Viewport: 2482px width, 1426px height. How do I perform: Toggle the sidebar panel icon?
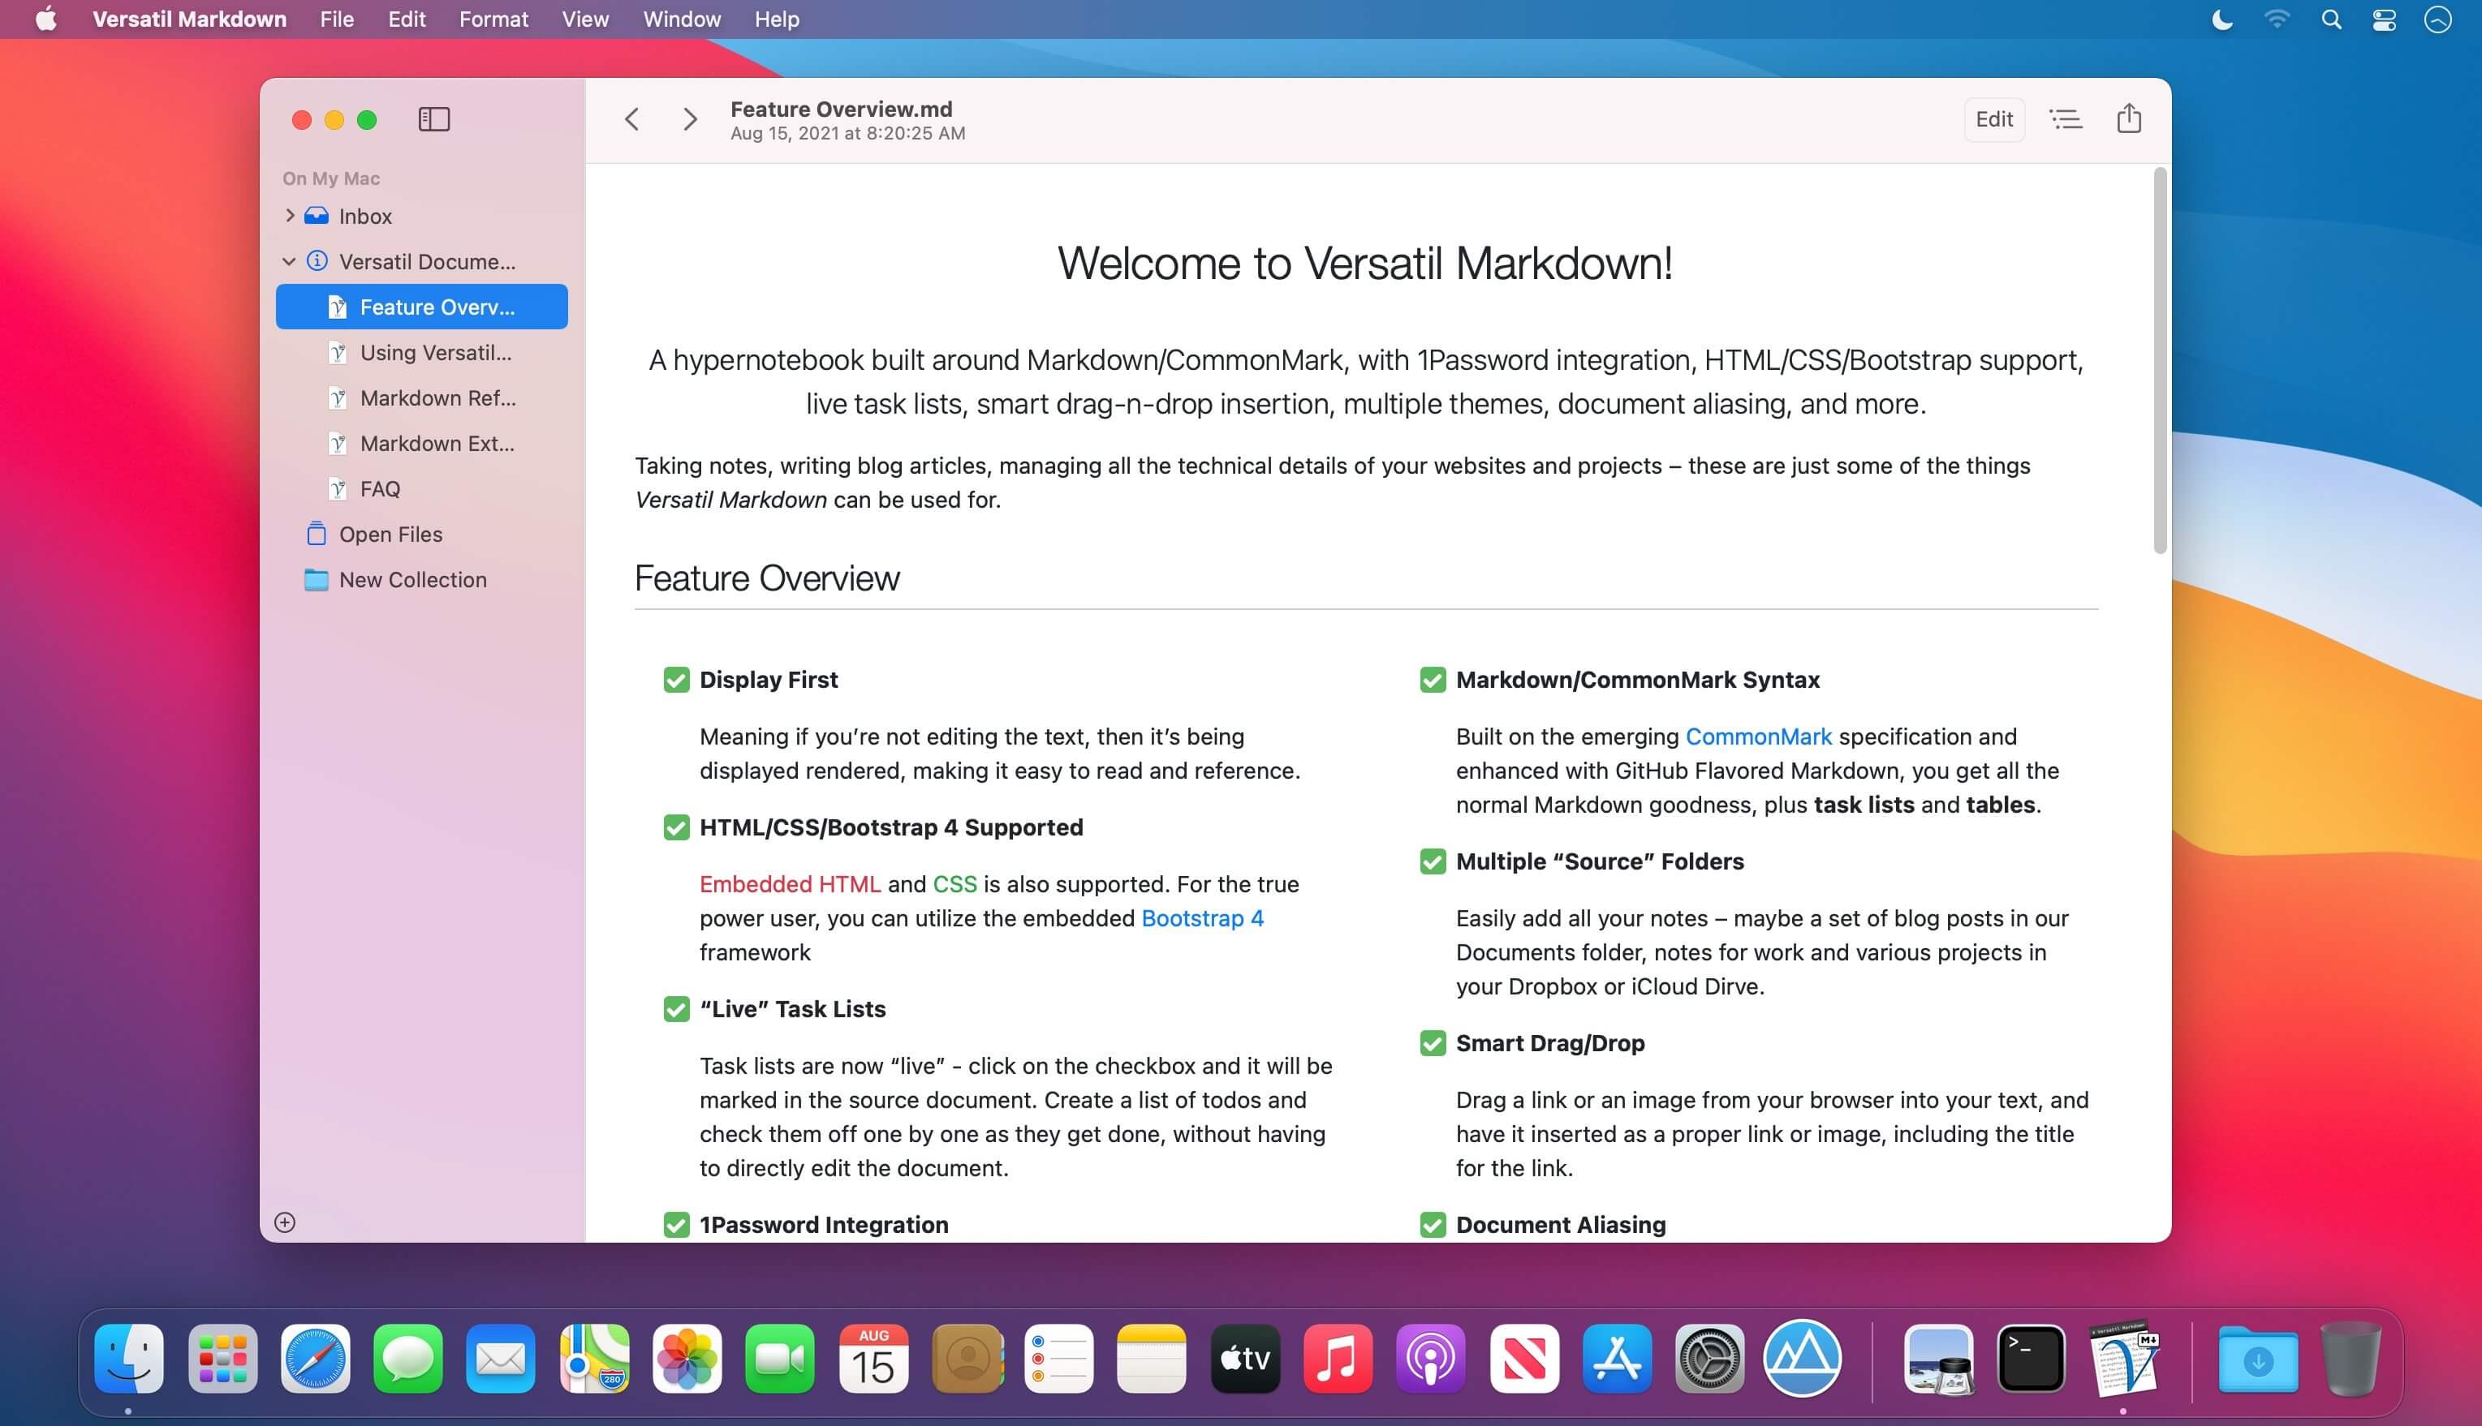[434, 119]
